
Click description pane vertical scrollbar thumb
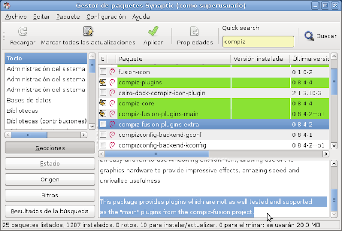coord(334,200)
